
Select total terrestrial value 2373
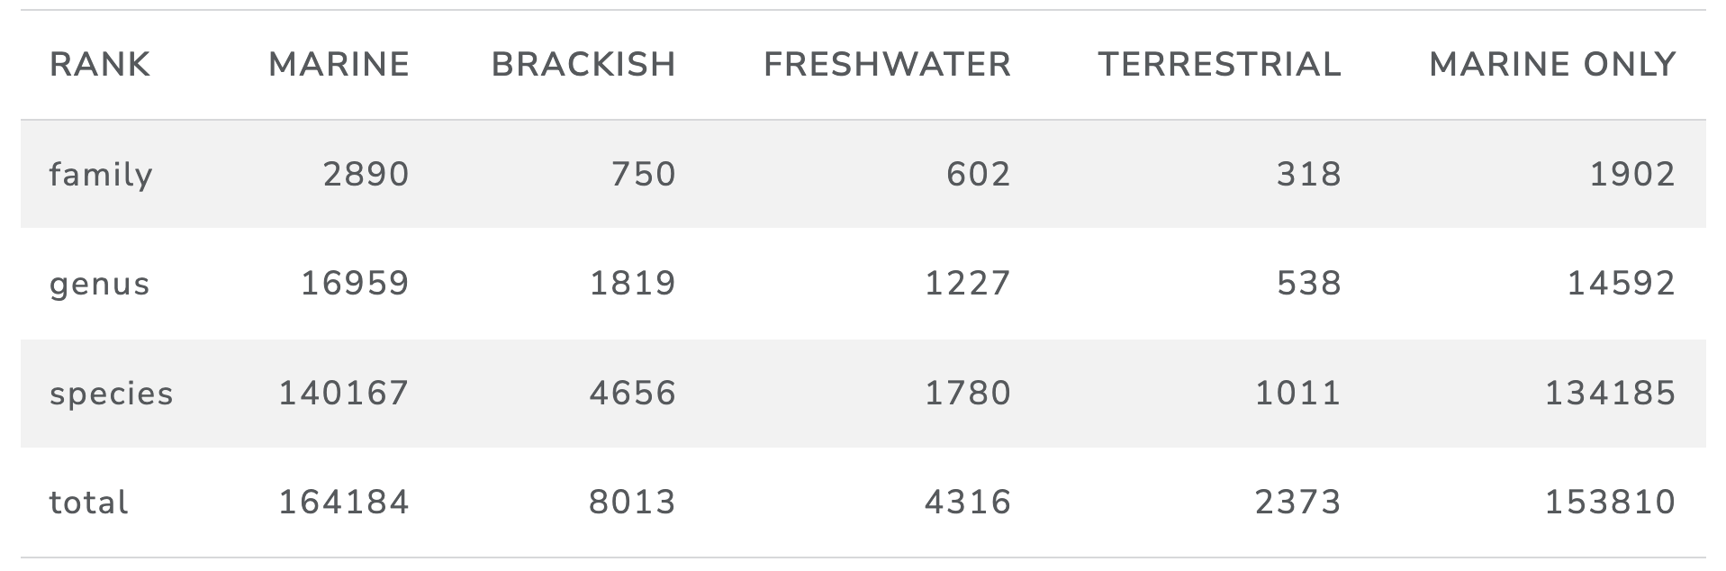click(1298, 503)
